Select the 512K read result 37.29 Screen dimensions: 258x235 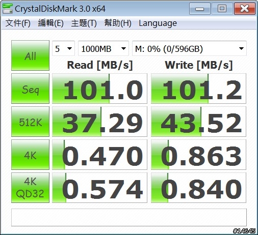click(x=99, y=122)
